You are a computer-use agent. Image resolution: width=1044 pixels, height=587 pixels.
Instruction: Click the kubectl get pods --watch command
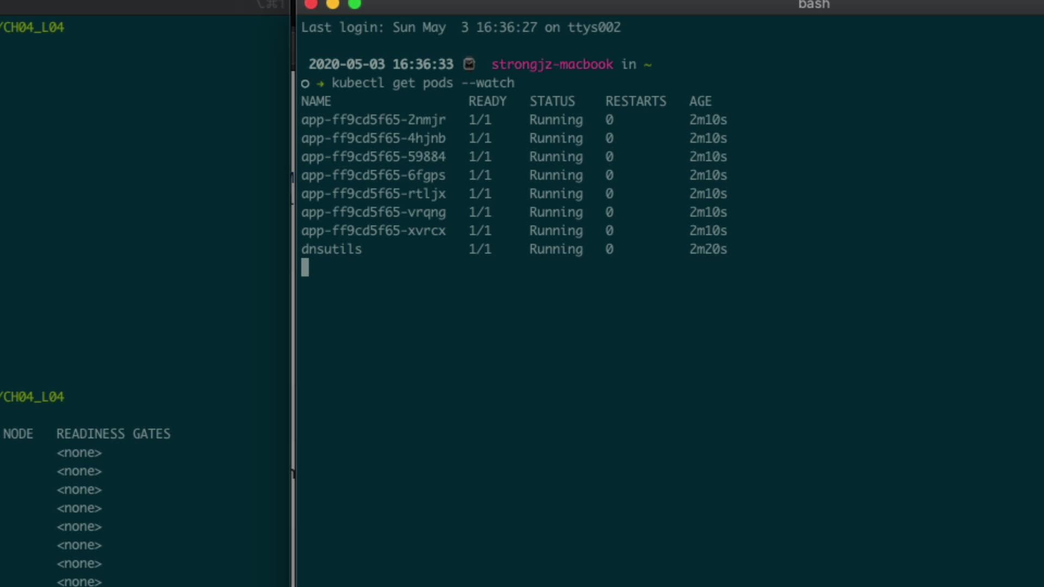tap(422, 83)
